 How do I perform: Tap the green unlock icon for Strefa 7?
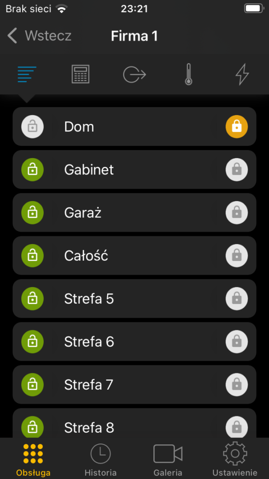click(33, 385)
